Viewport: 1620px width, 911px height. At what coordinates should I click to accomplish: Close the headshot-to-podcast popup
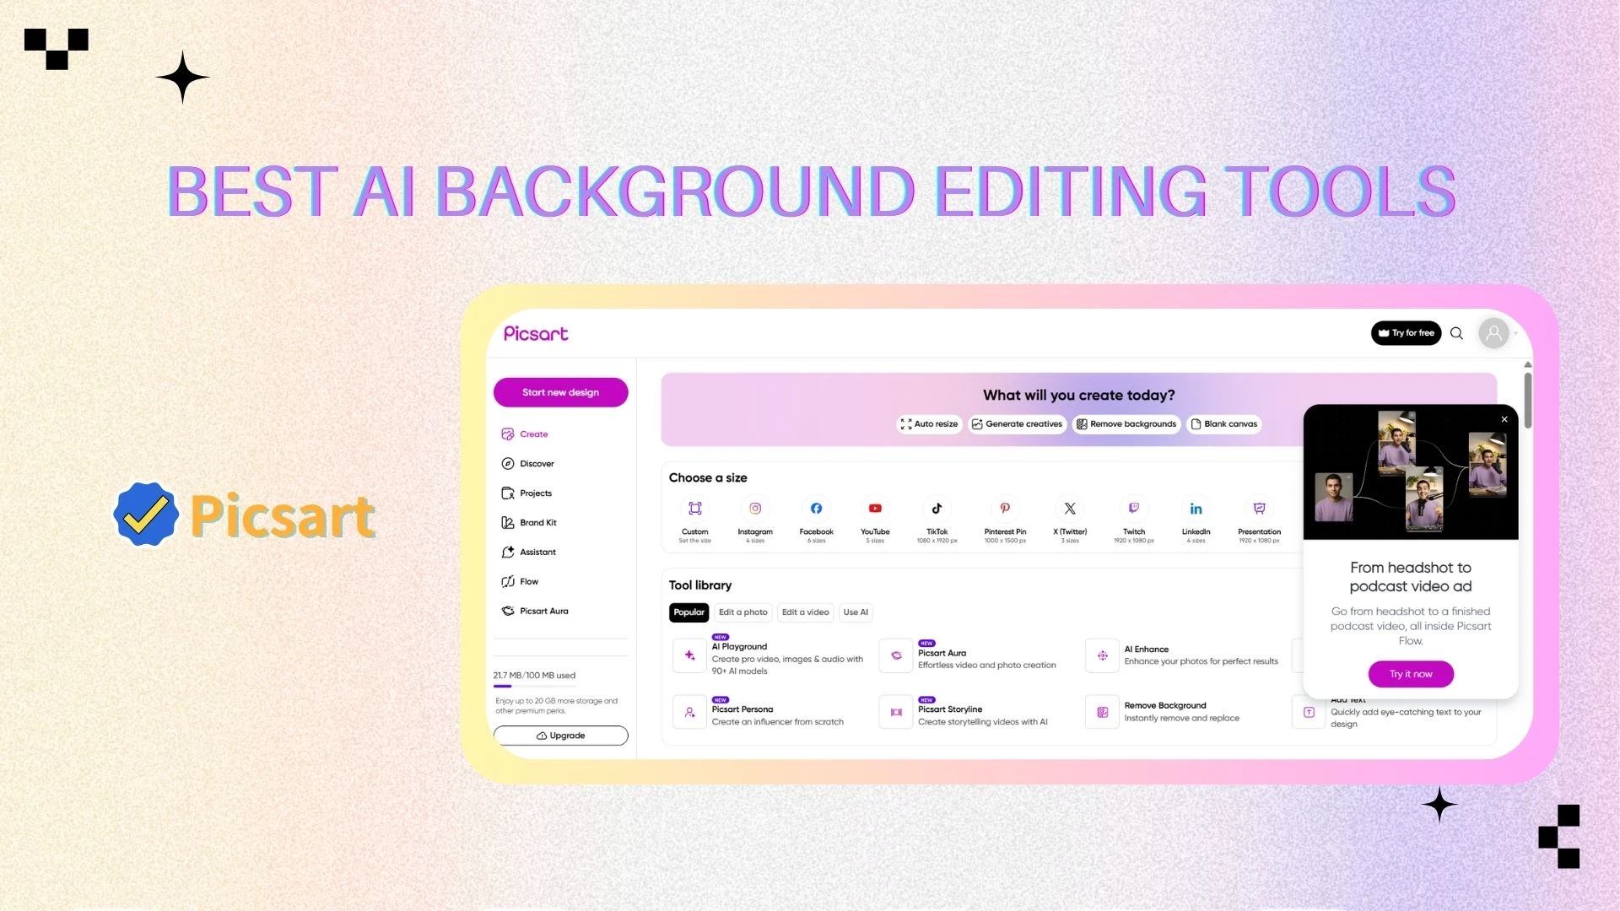pos(1504,419)
